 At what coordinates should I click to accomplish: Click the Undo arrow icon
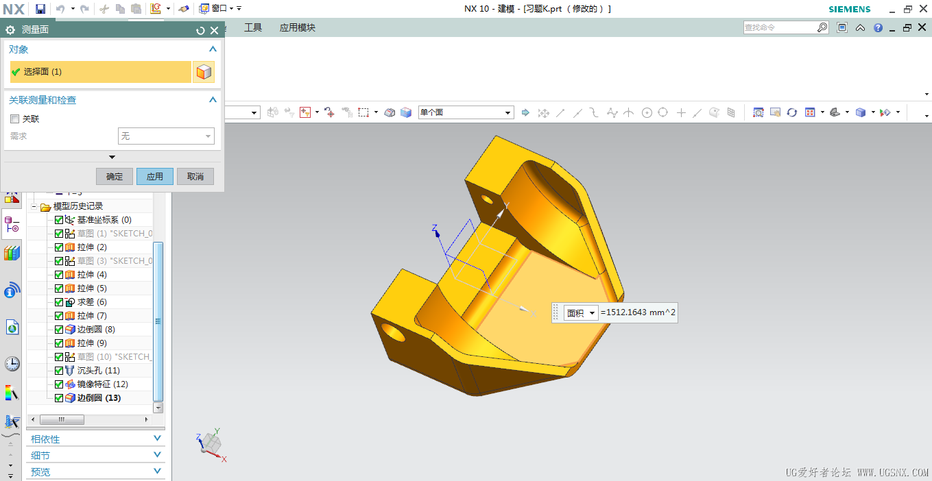tap(60, 9)
